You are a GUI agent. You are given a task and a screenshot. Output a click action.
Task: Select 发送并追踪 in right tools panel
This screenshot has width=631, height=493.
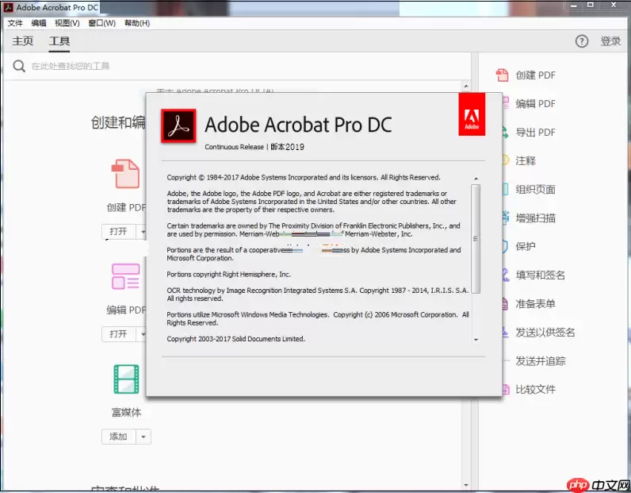pos(541,360)
